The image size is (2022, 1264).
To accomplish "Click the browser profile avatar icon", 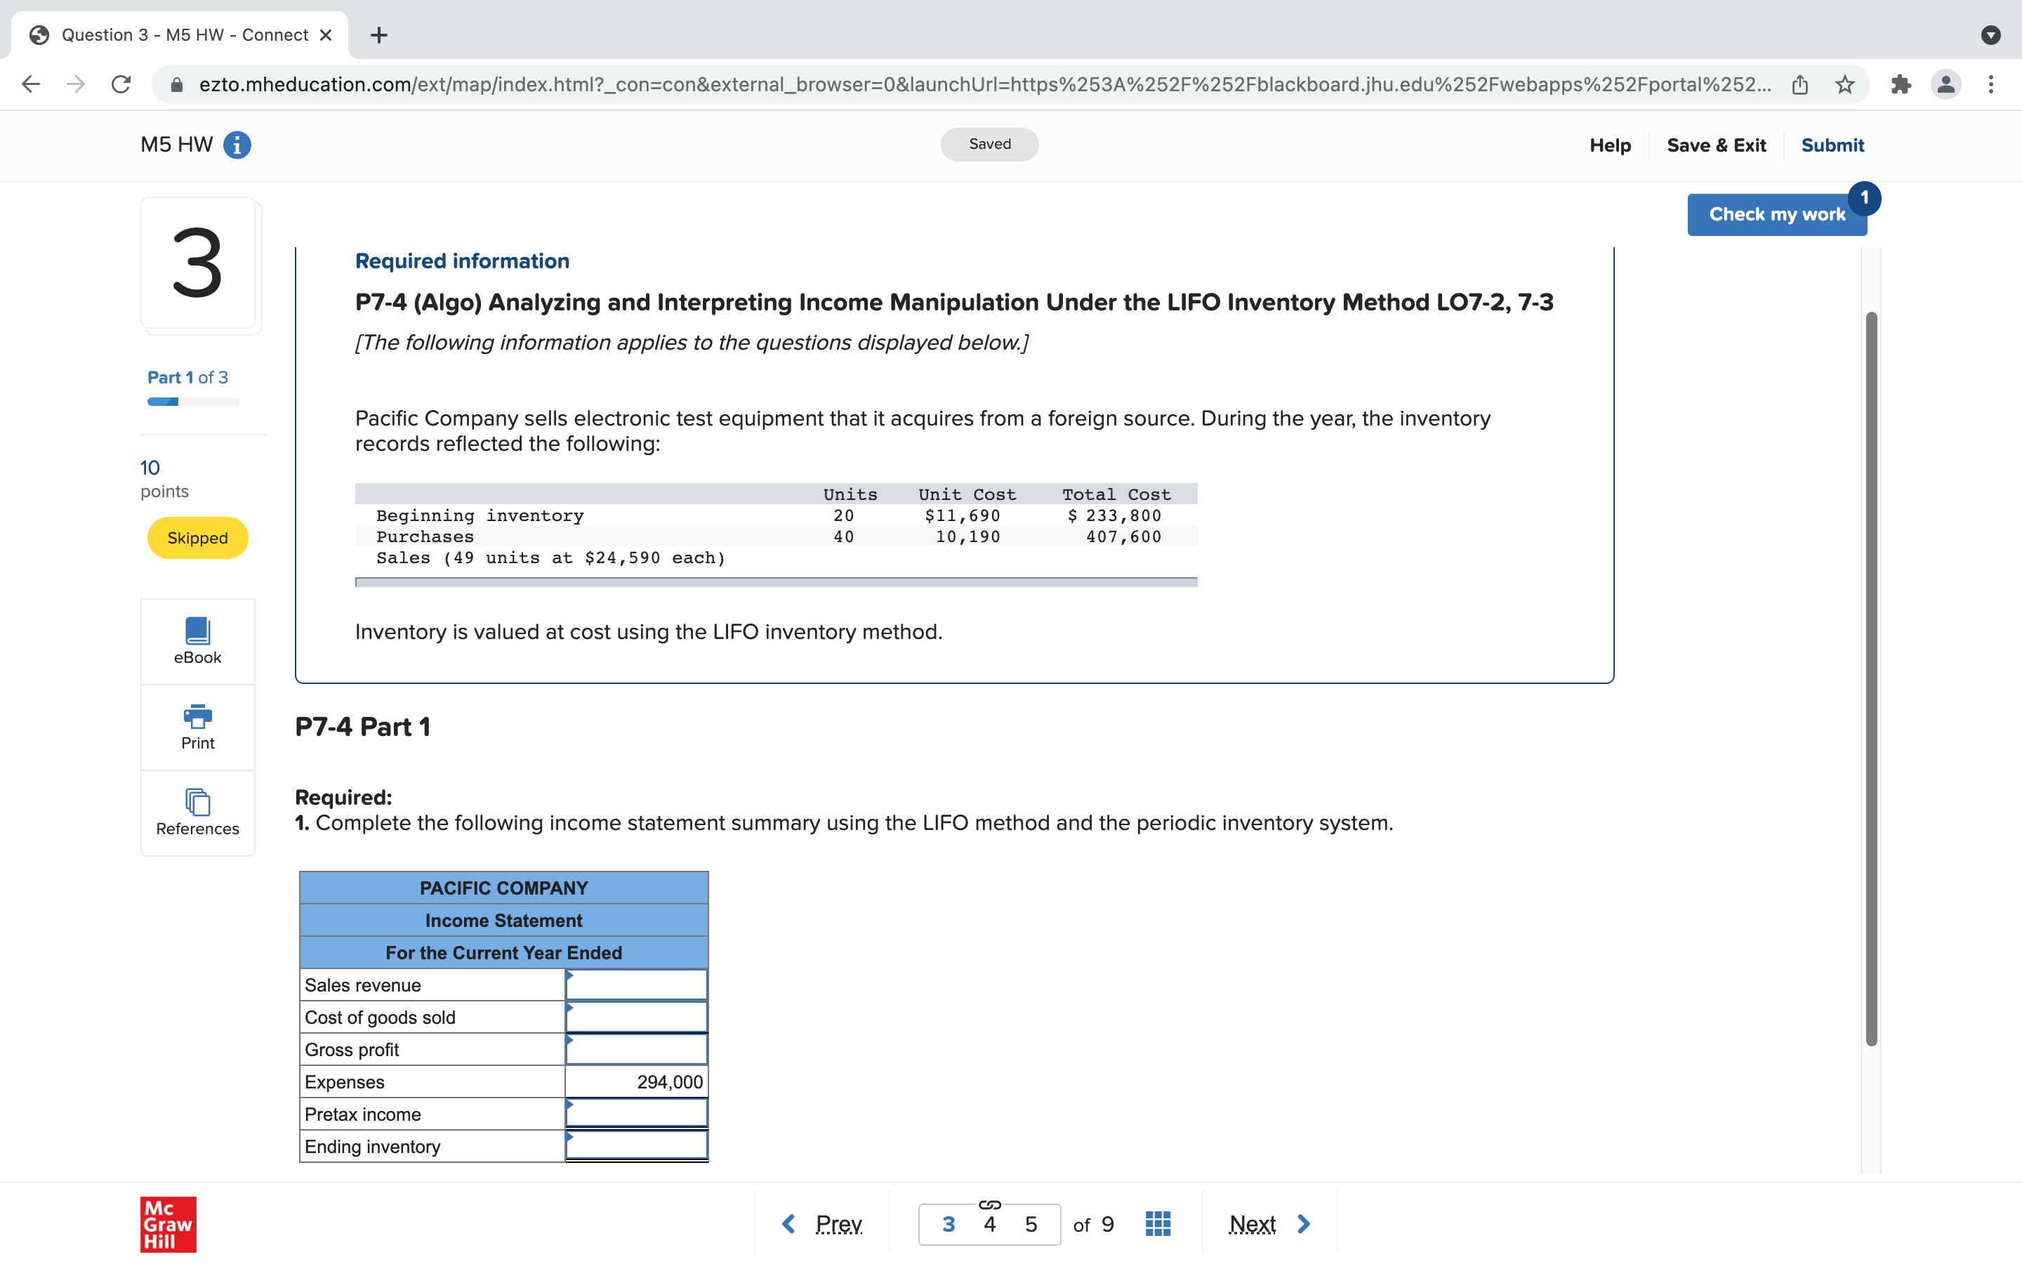I will (x=1946, y=84).
